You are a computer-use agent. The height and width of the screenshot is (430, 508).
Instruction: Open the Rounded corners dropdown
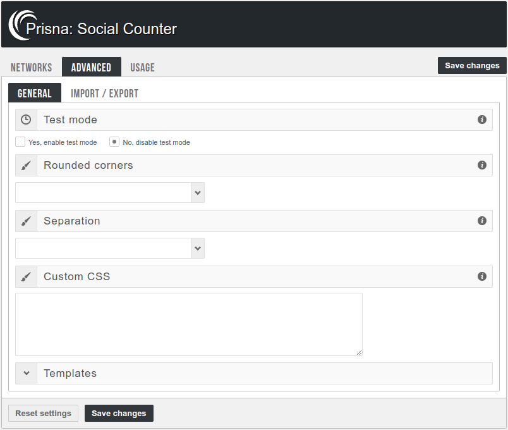pos(110,193)
